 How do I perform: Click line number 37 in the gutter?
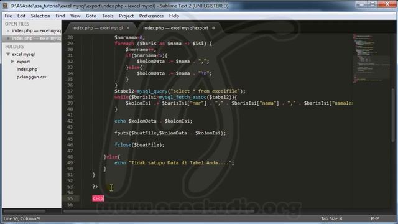pos(70,91)
